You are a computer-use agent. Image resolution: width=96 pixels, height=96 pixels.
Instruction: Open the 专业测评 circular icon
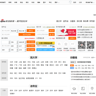click(x=59, y=44)
